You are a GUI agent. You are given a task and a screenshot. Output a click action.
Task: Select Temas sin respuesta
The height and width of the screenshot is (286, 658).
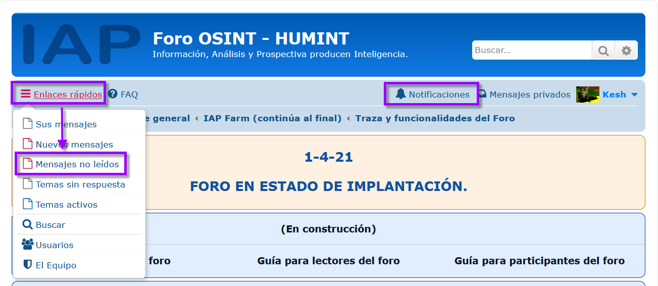click(x=80, y=184)
